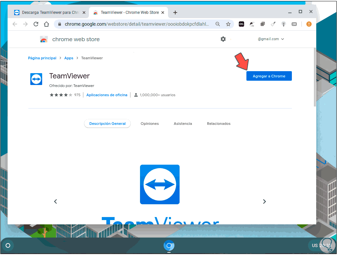Open the Apps breadcrumb link

69,58
